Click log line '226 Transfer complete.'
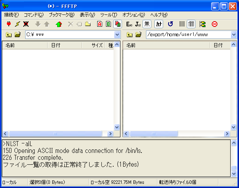Screen dimensions: 239x188 pyautogui.click(x=33, y=157)
